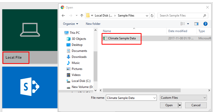The height and width of the screenshot is (112, 213).
Task: Expand the Open button split arrow
Action: [180, 105]
